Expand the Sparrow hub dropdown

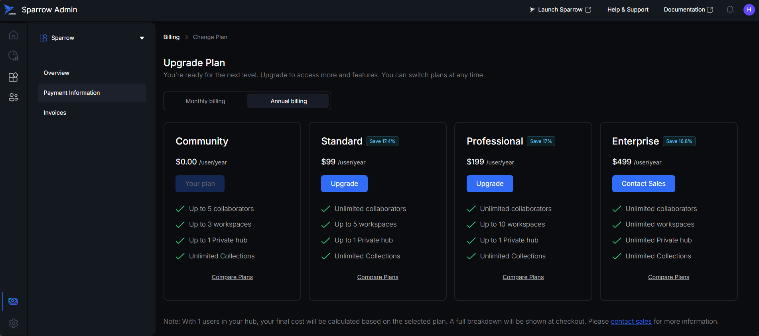pyautogui.click(x=142, y=38)
